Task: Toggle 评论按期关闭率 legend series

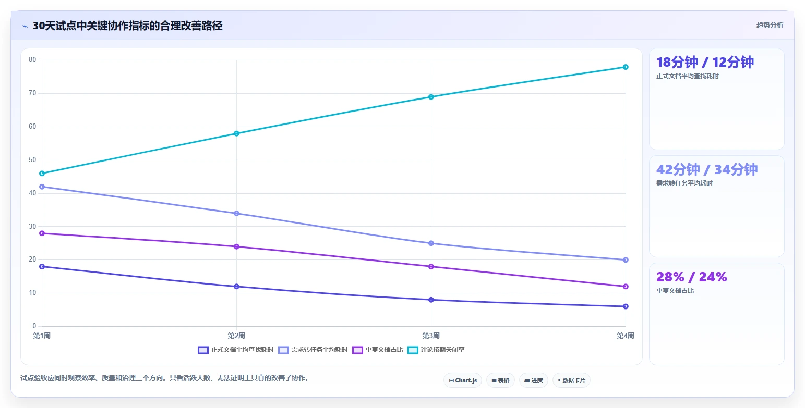Action: click(436, 350)
